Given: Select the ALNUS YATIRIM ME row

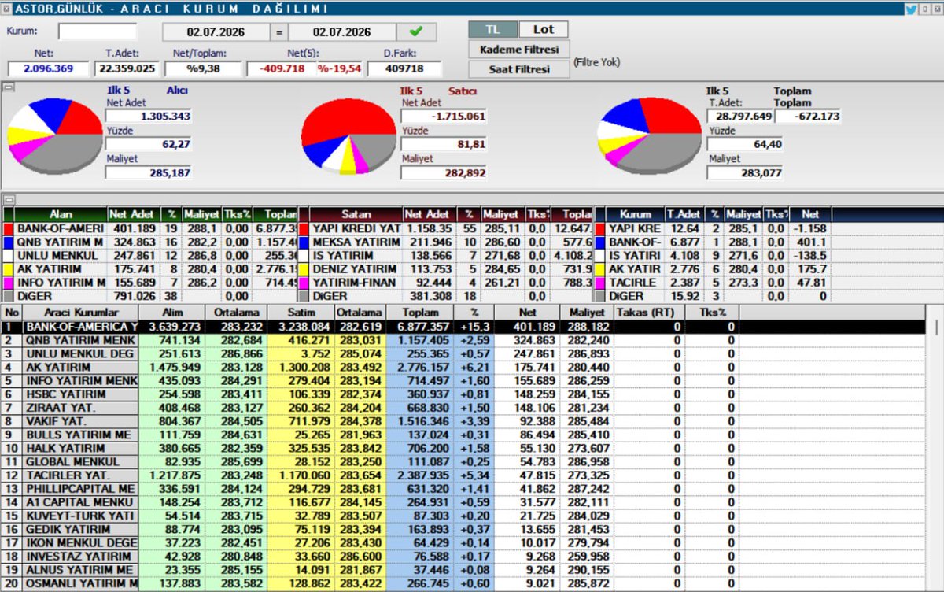Looking at the screenshot, I should coord(464,570).
